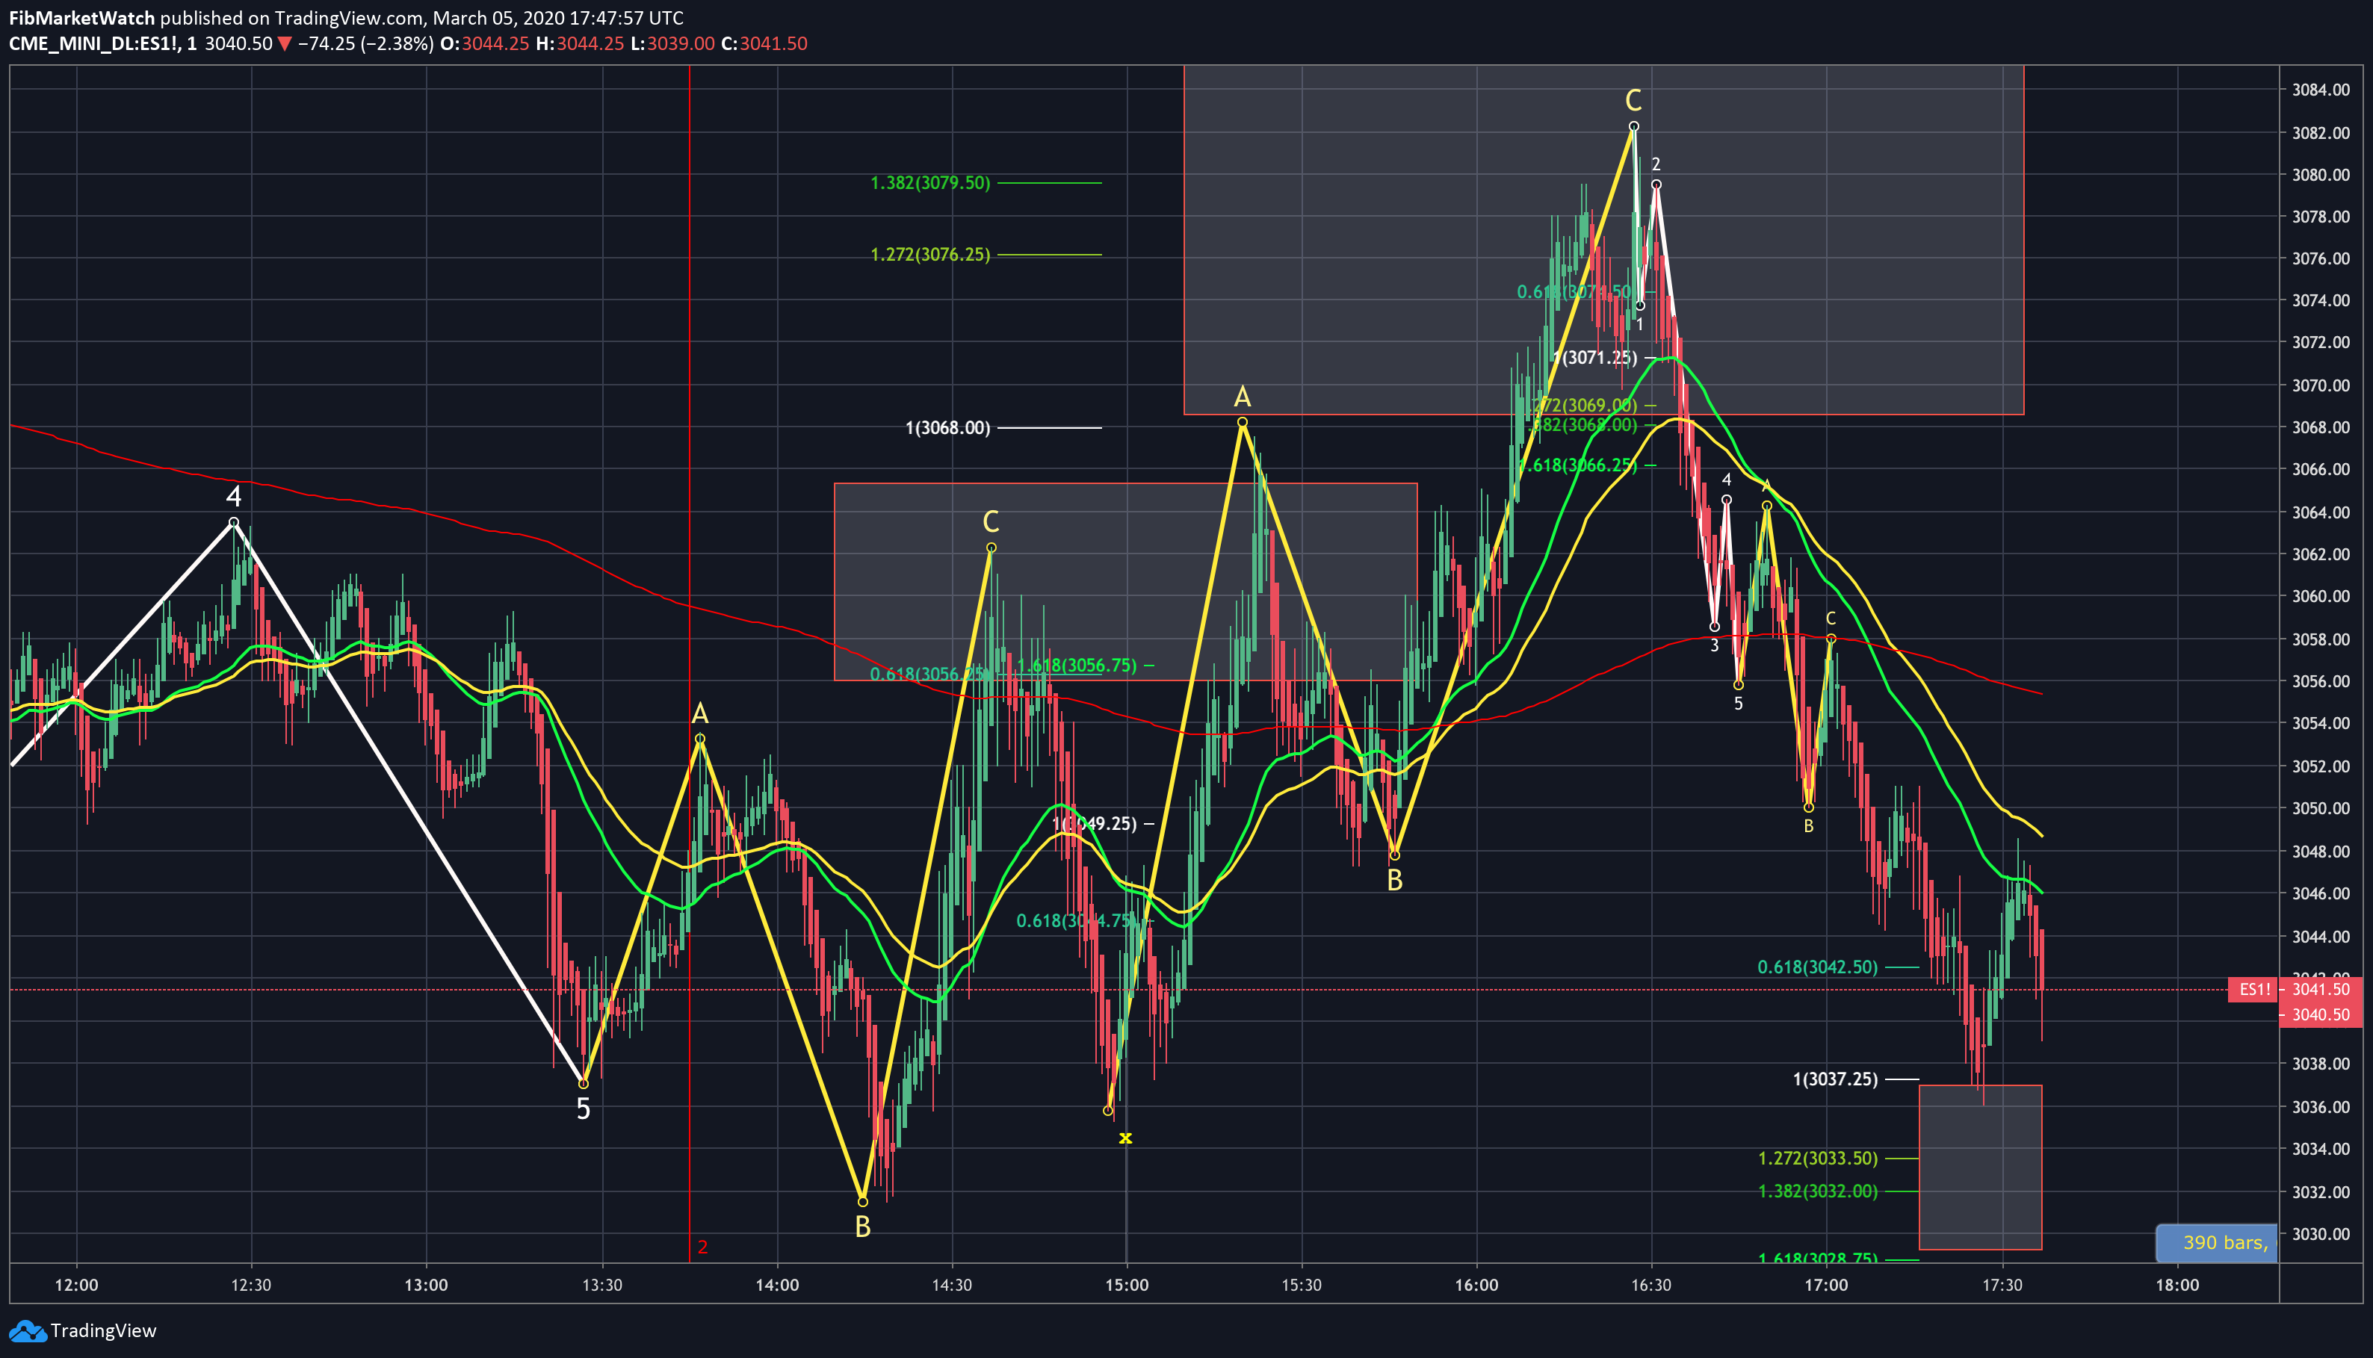2373x1358 pixels.
Task: Click the 3058.00 price axis label
Action: click(x=2321, y=639)
